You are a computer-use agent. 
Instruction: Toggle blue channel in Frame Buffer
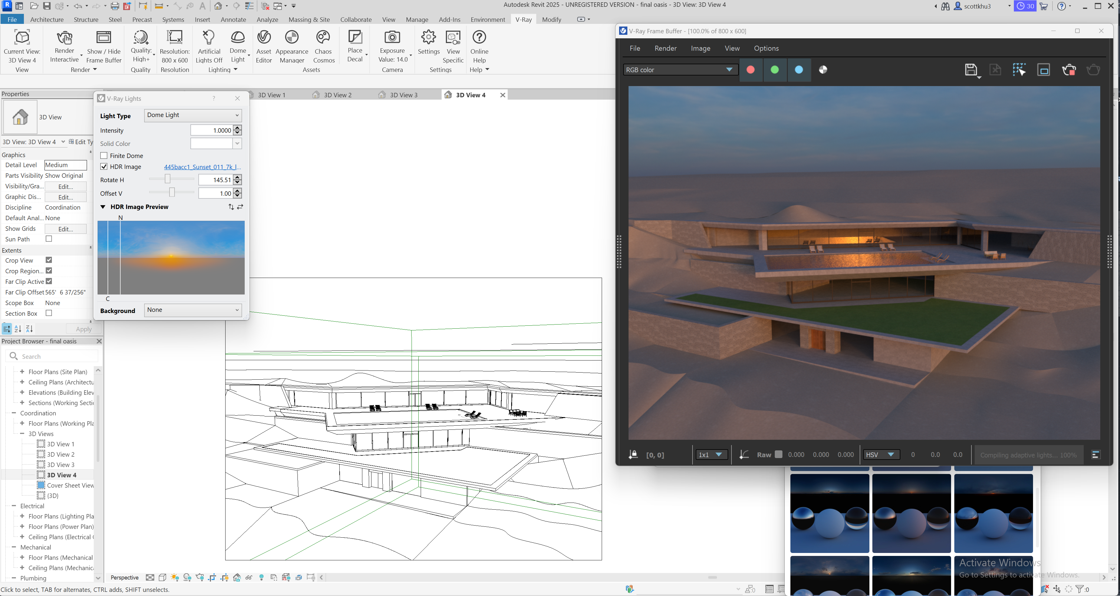[x=799, y=70]
